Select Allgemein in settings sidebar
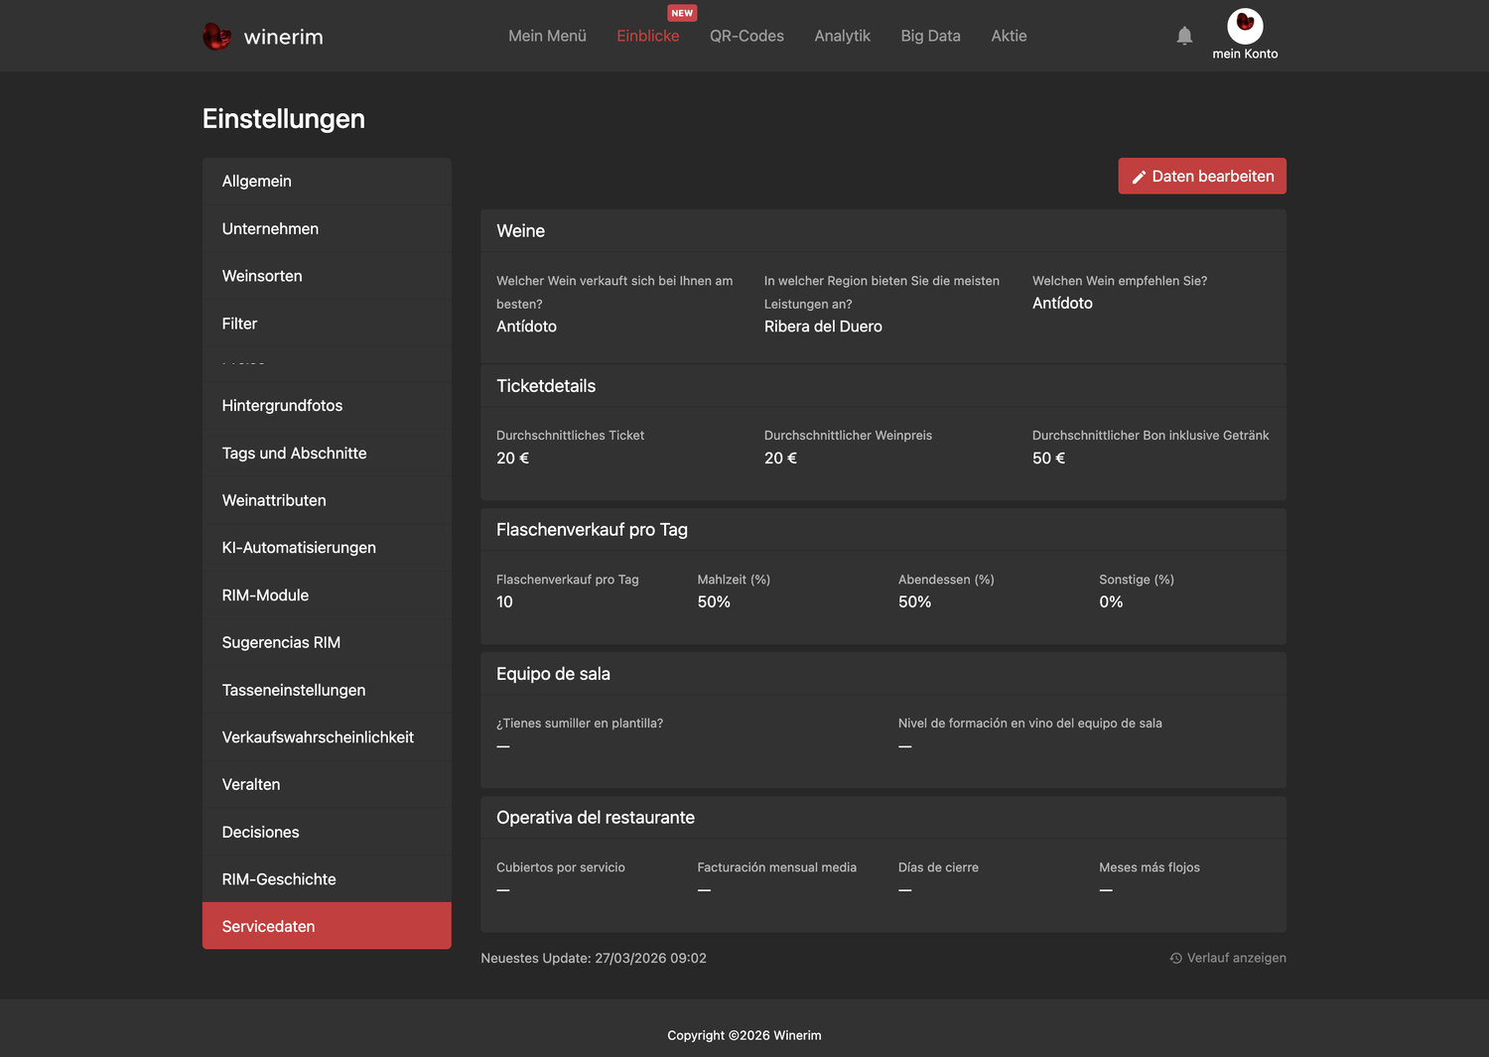 click(x=327, y=181)
